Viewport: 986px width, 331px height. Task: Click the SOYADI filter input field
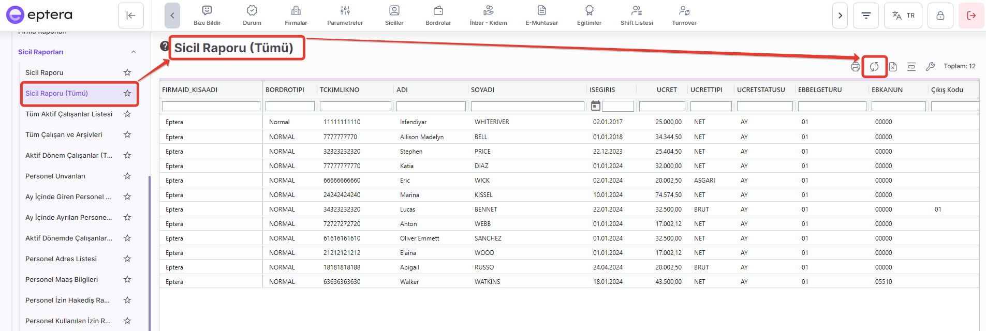tap(527, 106)
